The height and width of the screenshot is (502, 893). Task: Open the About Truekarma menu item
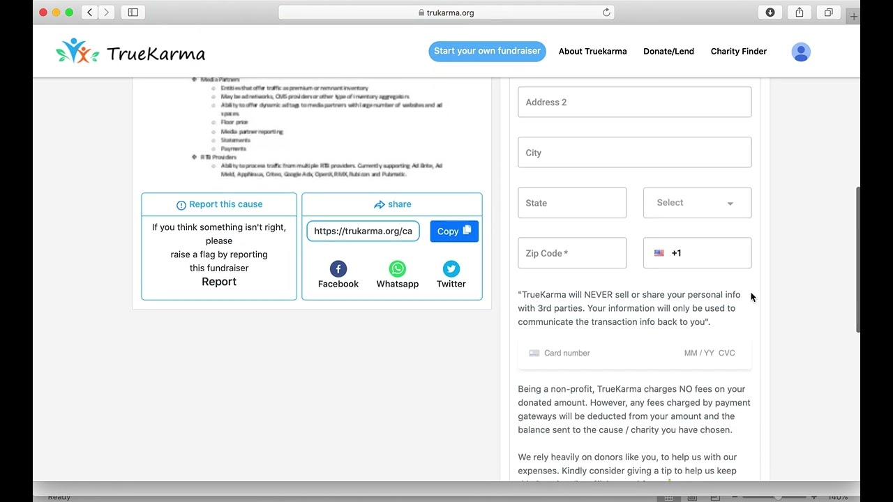pyautogui.click(x=593, y=52)
